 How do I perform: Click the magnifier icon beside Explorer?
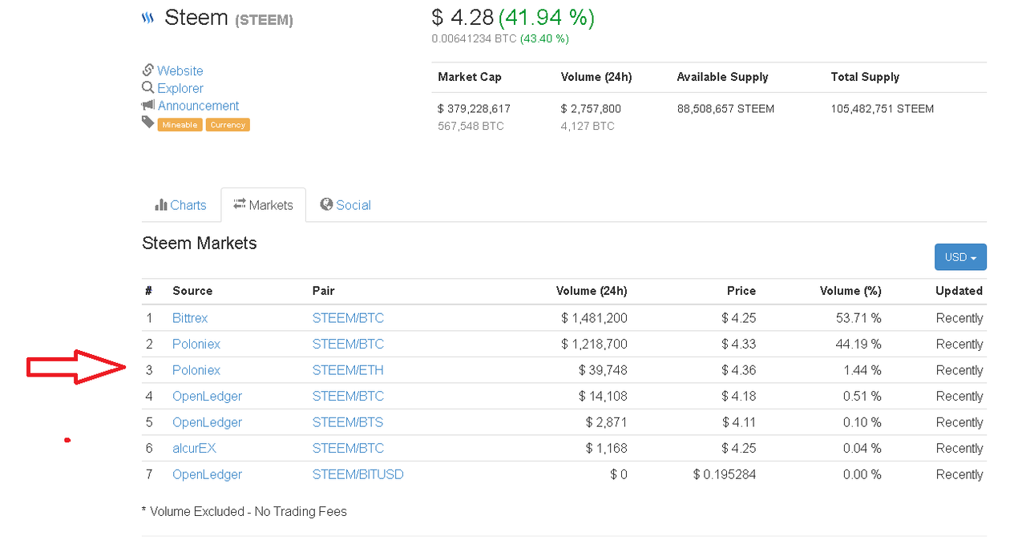point(147,87)
